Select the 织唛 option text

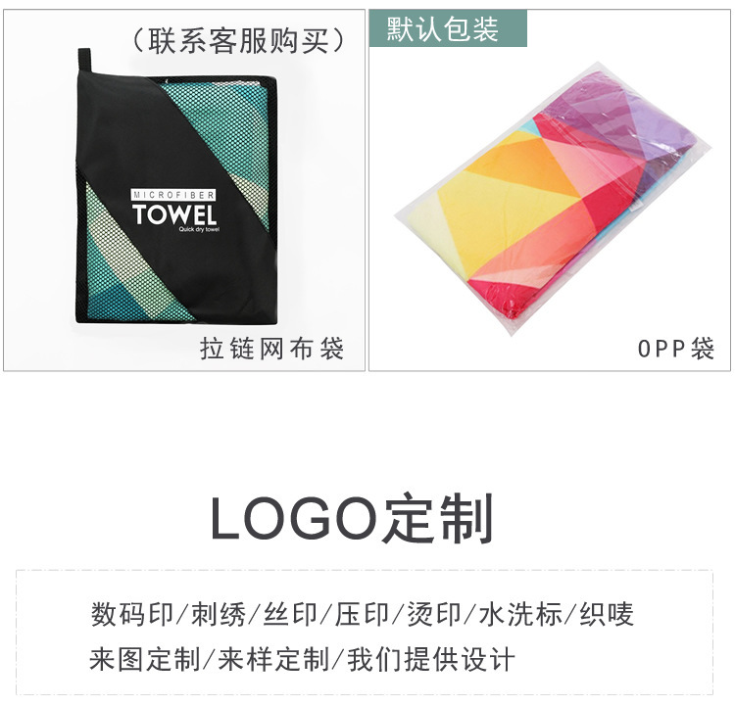click(607, 614)
